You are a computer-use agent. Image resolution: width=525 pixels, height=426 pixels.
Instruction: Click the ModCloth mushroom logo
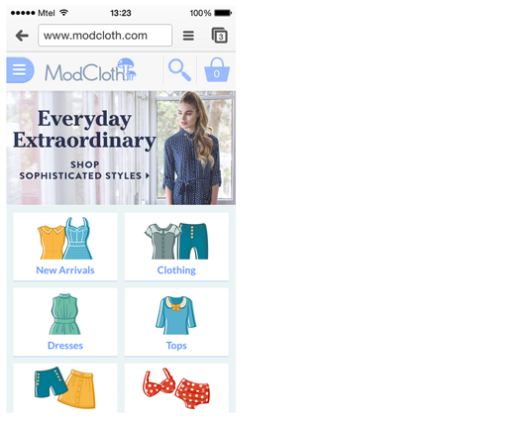click(x=91, y=70)
